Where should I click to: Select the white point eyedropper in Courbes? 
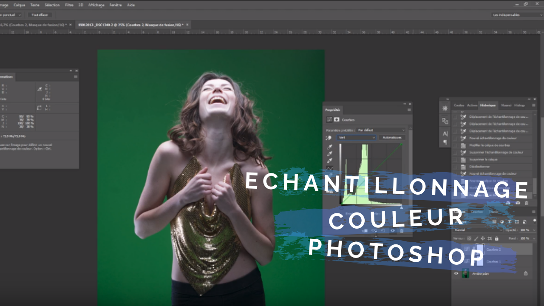click(x=329, y=161)
